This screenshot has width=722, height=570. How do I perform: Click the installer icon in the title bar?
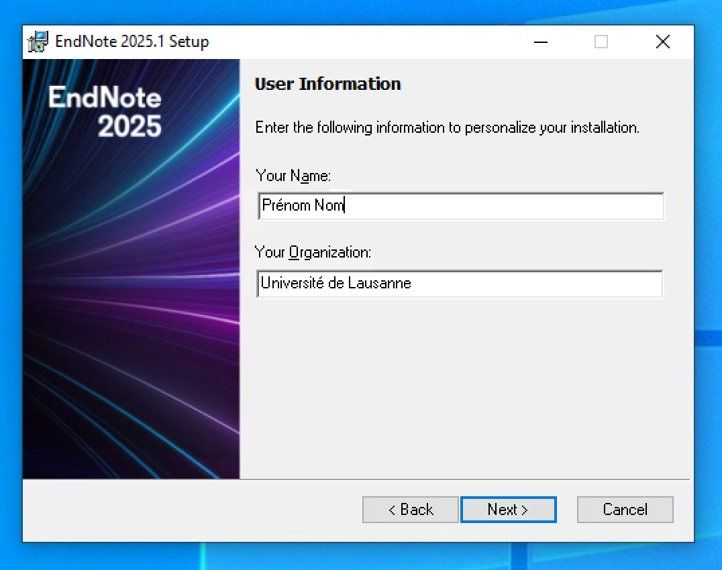pyautogui.click(x=38, y=42)
